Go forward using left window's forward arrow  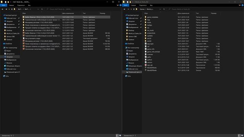tap(6, 9)
